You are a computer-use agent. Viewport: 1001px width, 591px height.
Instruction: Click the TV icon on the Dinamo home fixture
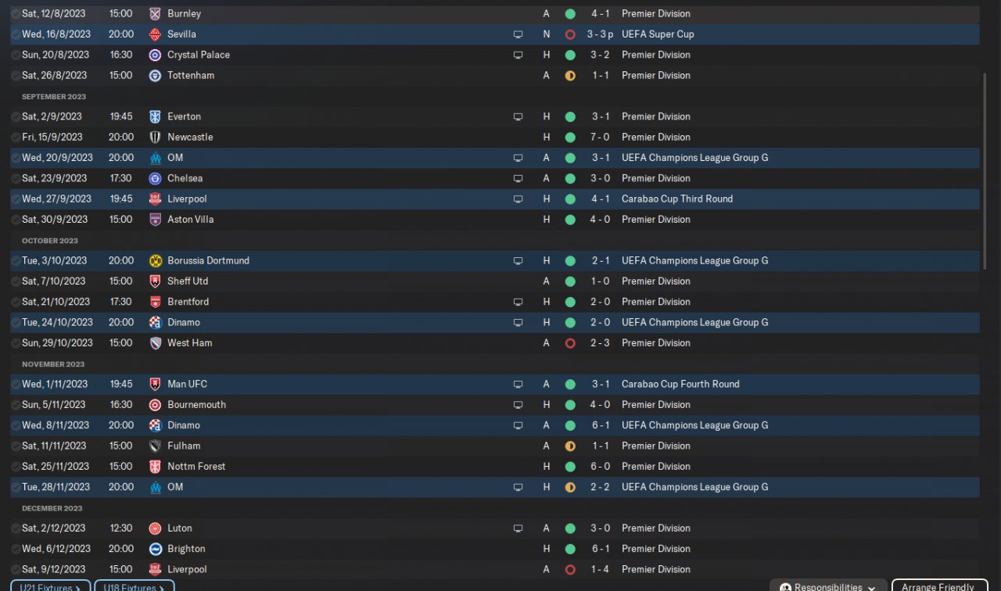coord(518,322)
